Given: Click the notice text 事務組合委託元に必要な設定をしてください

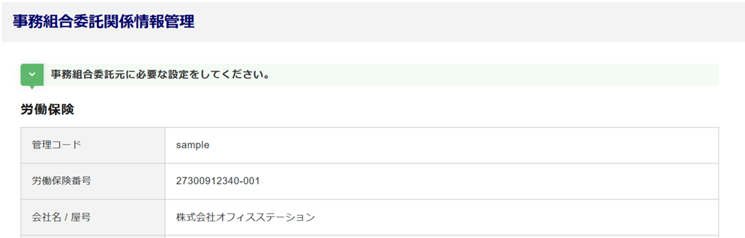Looking at the screenshot, I should pyautogui.click(x=160, y=75).
